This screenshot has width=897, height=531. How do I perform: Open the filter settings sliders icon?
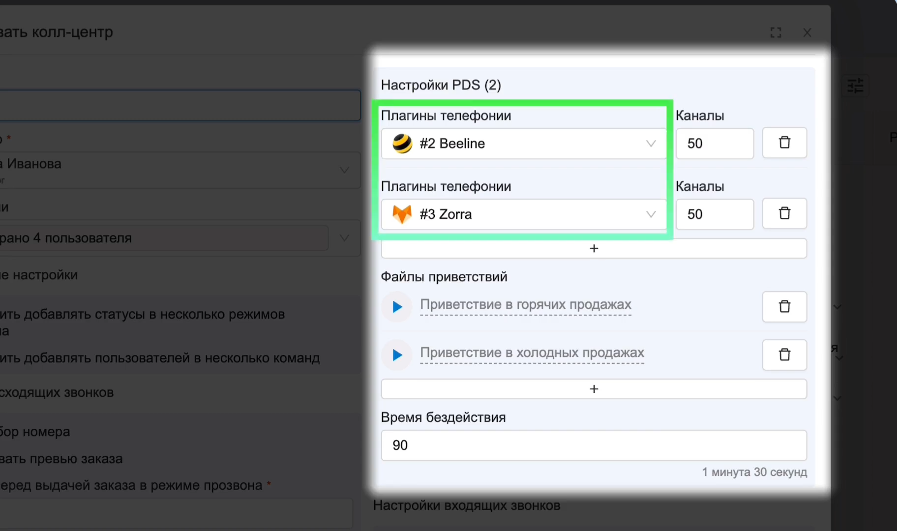[x=855, y=86]
